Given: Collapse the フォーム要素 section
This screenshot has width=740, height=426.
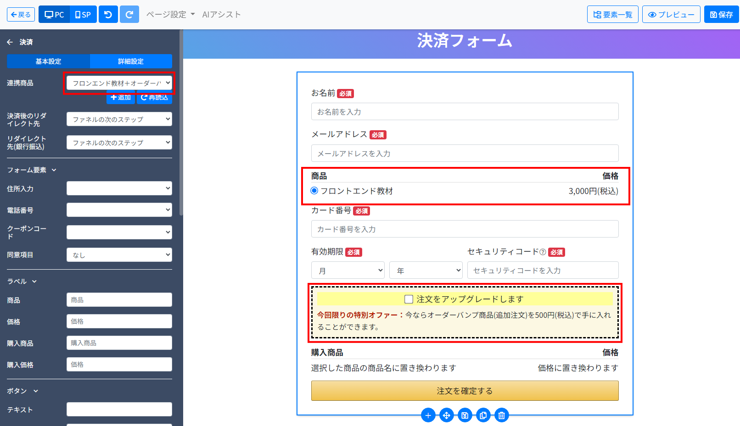Looking at the screenshot, I should pyautogui.click(x=32, y=170).
